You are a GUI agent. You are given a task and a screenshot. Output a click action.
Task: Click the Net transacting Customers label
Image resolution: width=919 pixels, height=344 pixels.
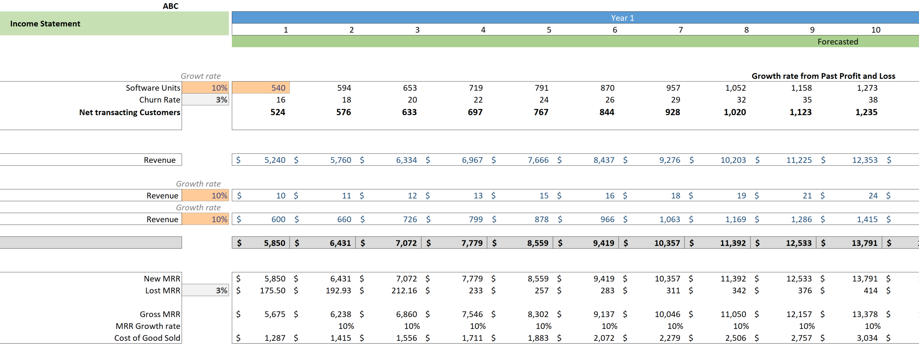(x=130, y=112)
